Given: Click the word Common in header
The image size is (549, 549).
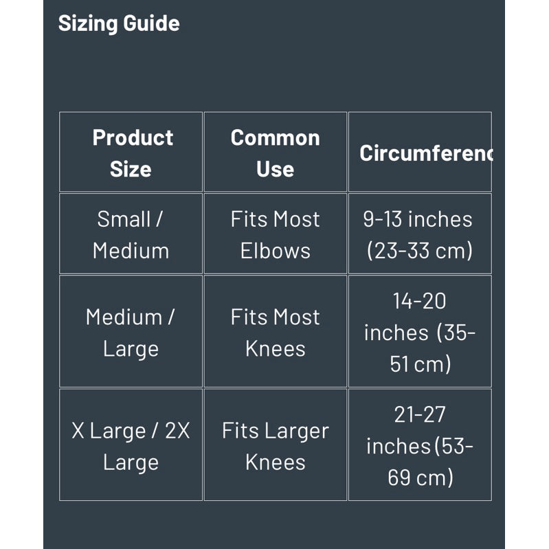Looking at the screenshot, I should click(x=275, y=137).
